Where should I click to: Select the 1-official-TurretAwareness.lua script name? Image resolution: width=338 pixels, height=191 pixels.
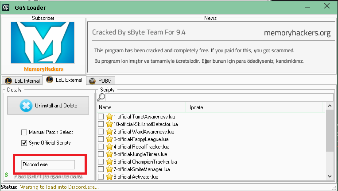point(144,117)
